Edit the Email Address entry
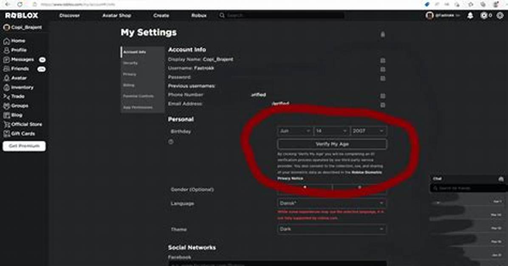508x266 pixels. click(x=383, y=105)
